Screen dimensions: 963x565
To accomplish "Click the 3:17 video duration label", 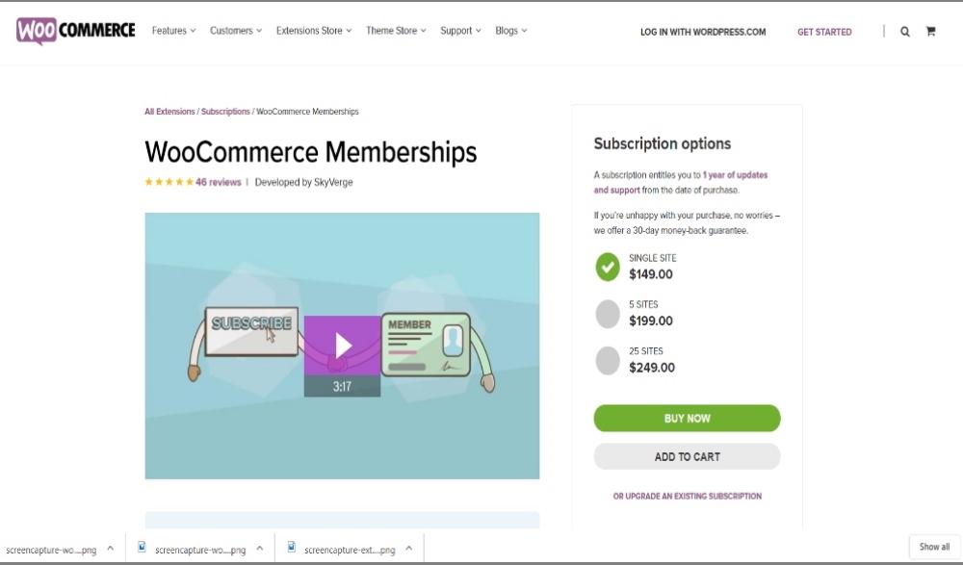I will [342, 386].
